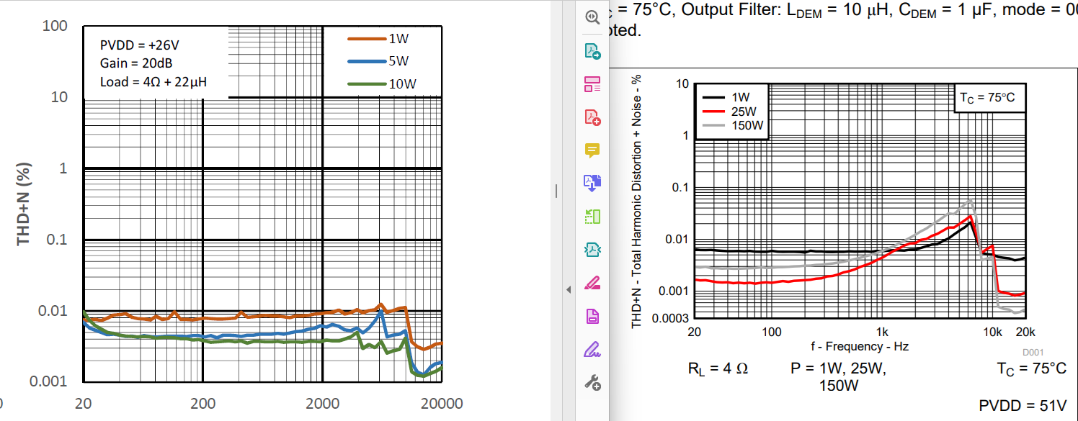The height and width of the screenshot is (421, 1078).
Task: Select the purple Protect document tool
Action: coord(592,316)
